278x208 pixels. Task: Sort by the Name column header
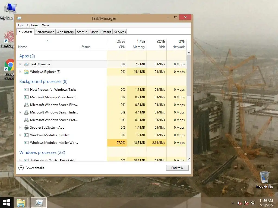48,44
